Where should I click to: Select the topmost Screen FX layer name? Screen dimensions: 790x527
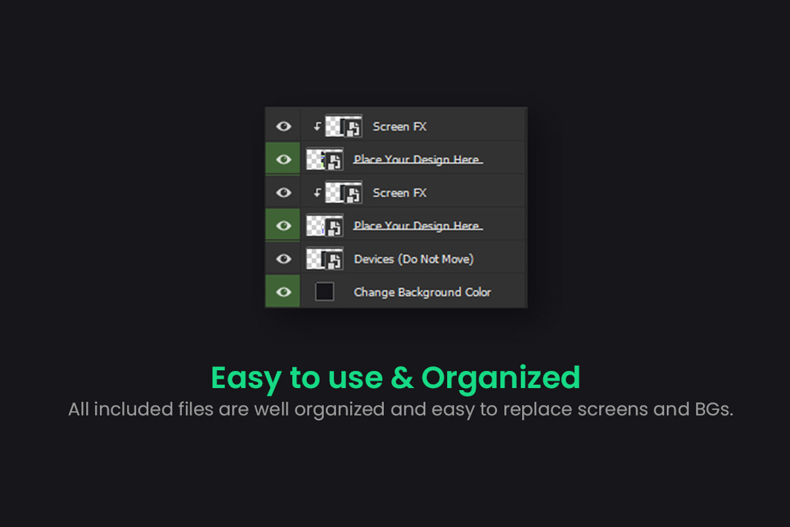click(399, 126)
